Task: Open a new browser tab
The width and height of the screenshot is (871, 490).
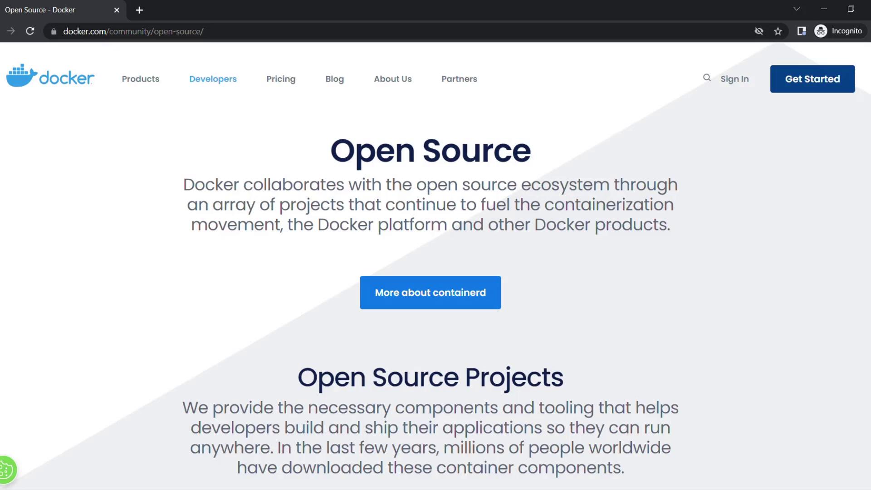Action: (139, 10)
